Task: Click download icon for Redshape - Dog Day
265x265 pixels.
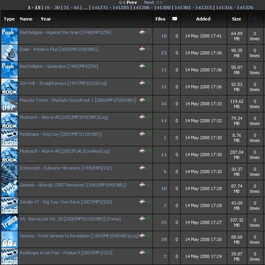Action: (142, 134)
